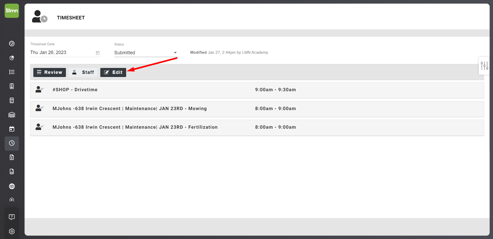This screenshot has height=239, width=493.
Task: Click the timesheet user-clock header icon
Action: tap(40, 17)
